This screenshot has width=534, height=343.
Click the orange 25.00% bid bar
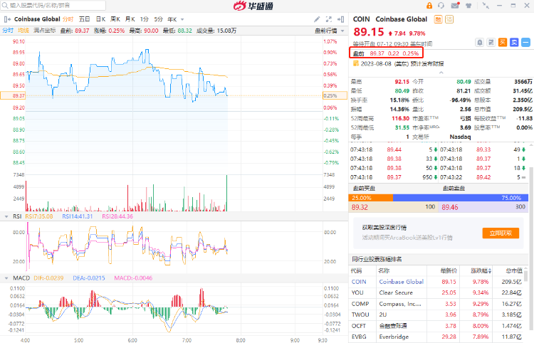370,198
